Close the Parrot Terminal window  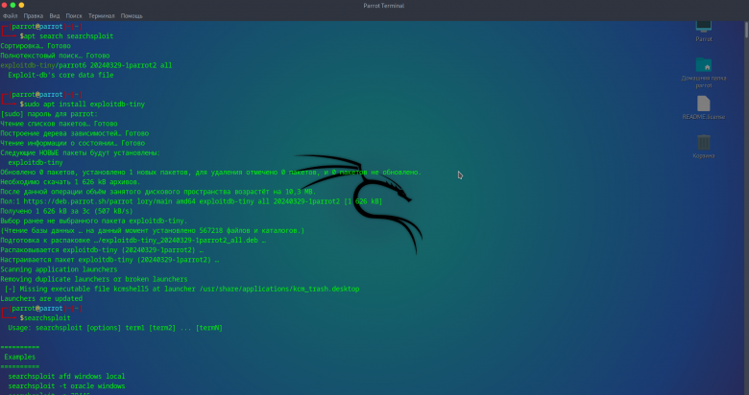pos(4,5)
